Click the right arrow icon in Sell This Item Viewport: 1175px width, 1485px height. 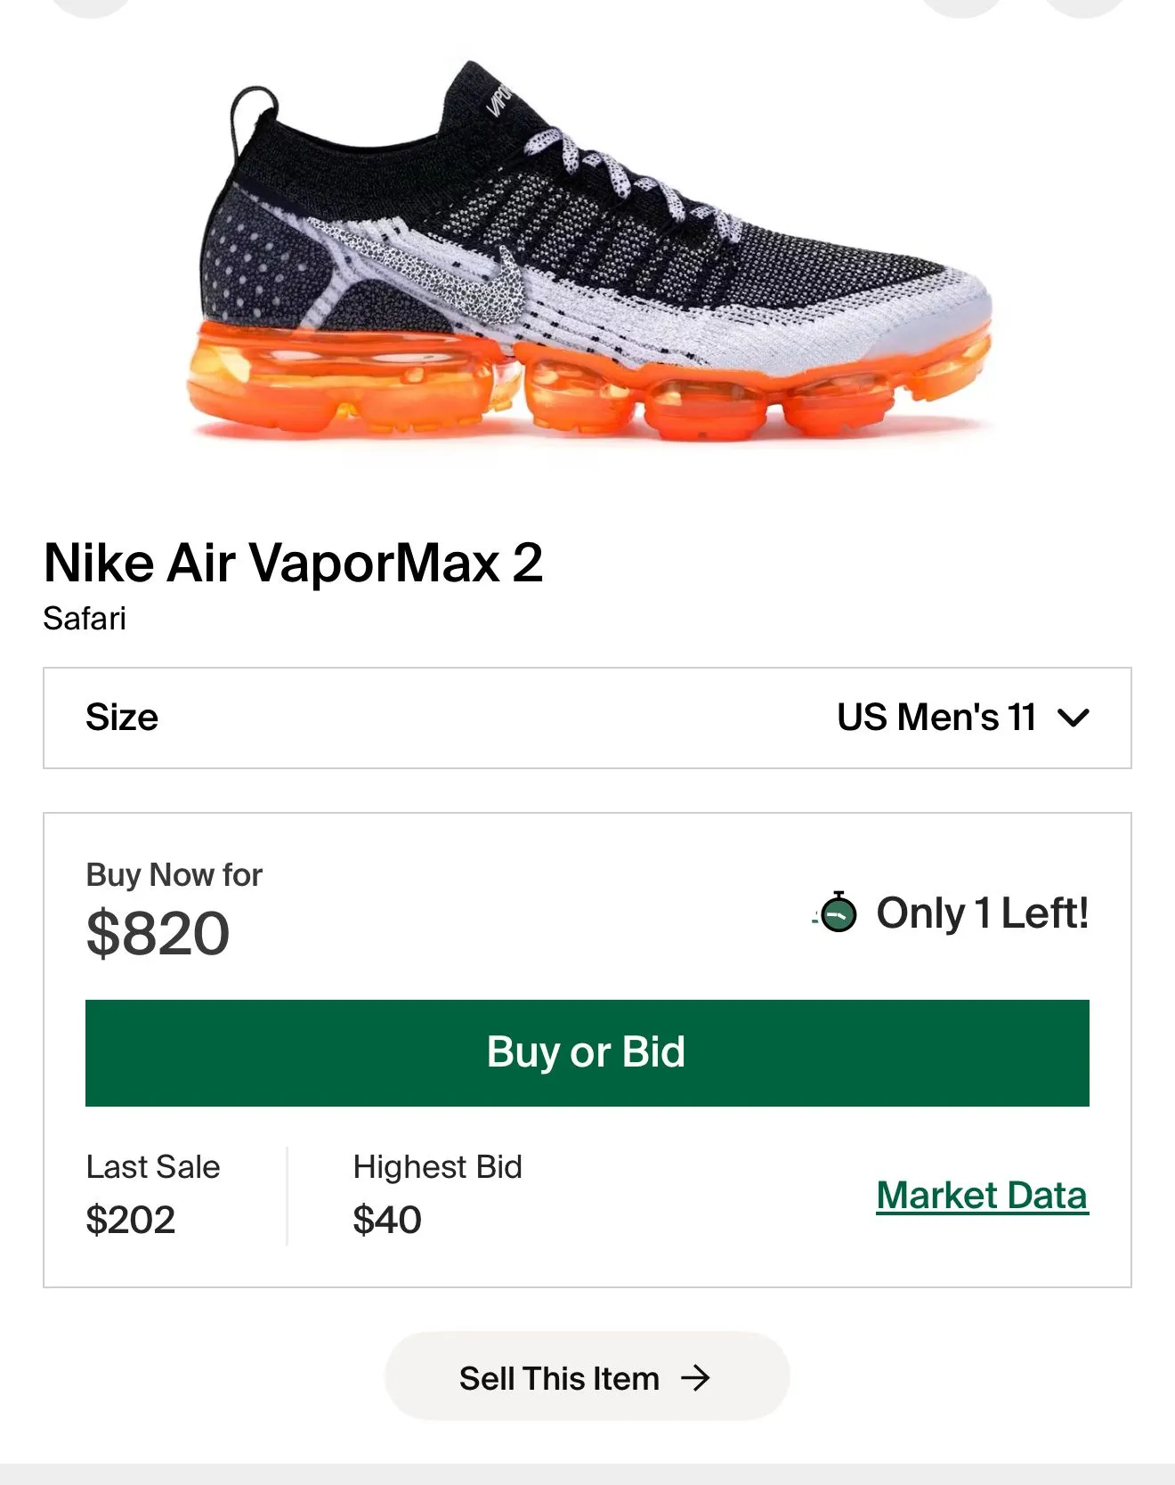click(x=695, y=1378)
